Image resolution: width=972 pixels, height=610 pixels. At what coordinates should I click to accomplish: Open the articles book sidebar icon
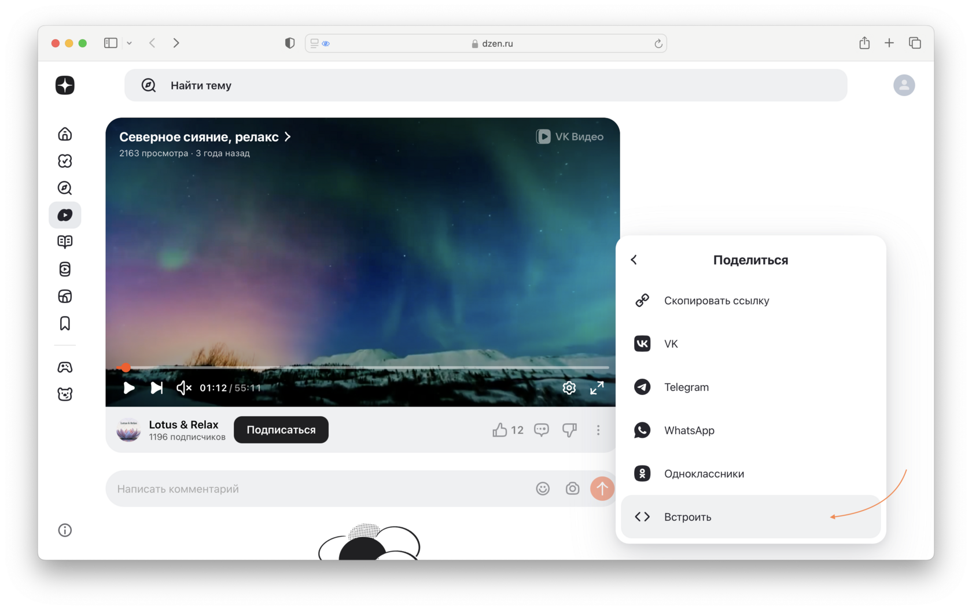65,242
